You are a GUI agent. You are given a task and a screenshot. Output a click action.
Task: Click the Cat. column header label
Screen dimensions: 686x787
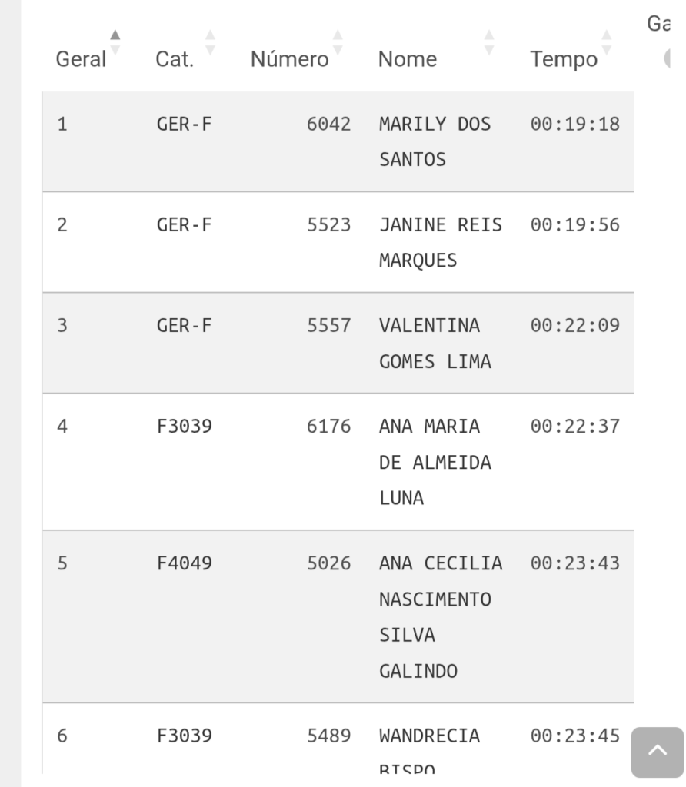(175, 59)
